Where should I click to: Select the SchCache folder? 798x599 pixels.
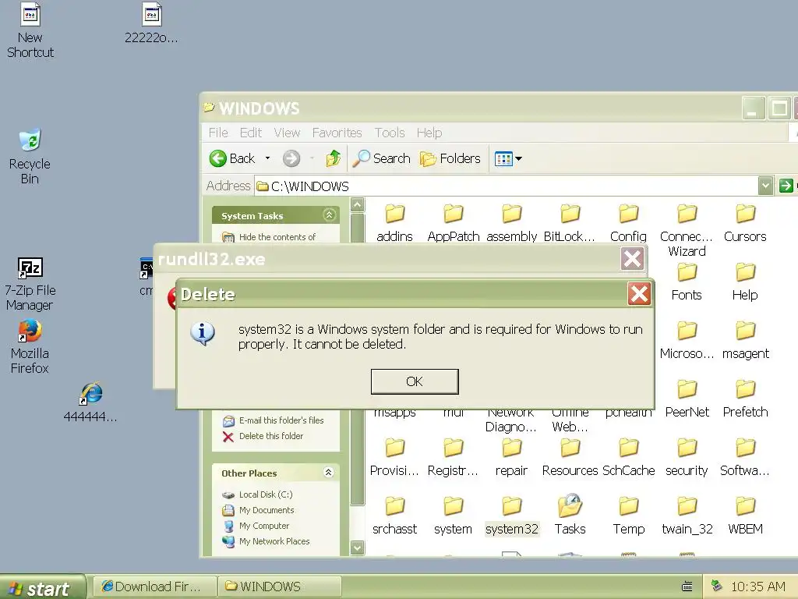point(629,458)
